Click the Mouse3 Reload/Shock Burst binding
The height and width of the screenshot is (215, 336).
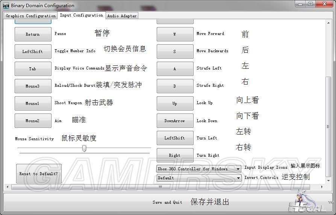click(x=33, y=86)
